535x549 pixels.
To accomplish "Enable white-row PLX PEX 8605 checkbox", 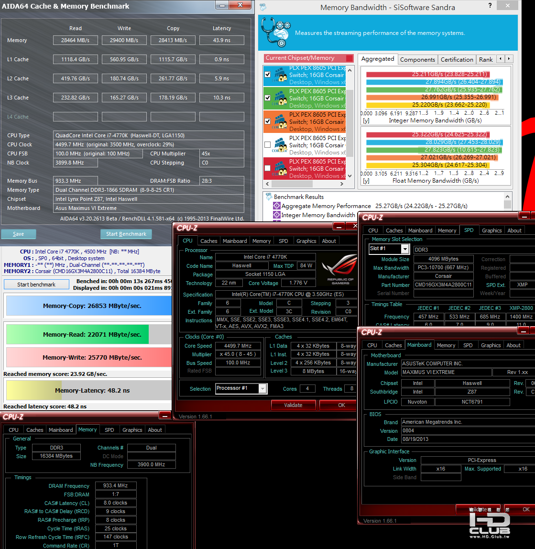I will point(268,144).
